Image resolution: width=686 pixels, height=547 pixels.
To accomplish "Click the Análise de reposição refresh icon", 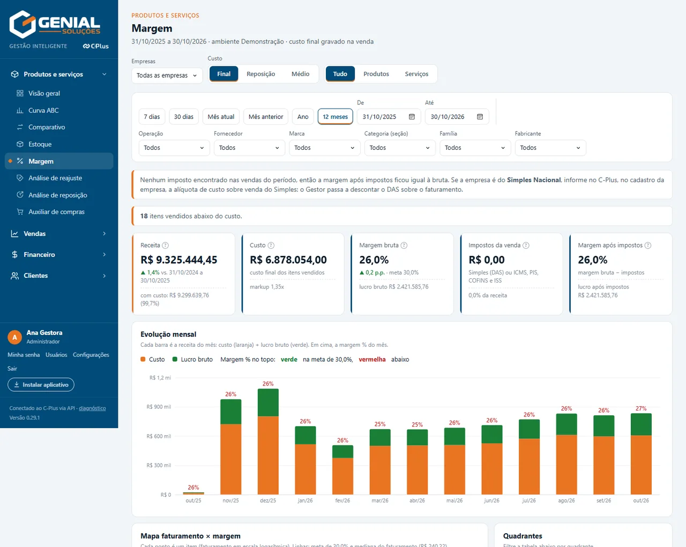I will [20, 195].
